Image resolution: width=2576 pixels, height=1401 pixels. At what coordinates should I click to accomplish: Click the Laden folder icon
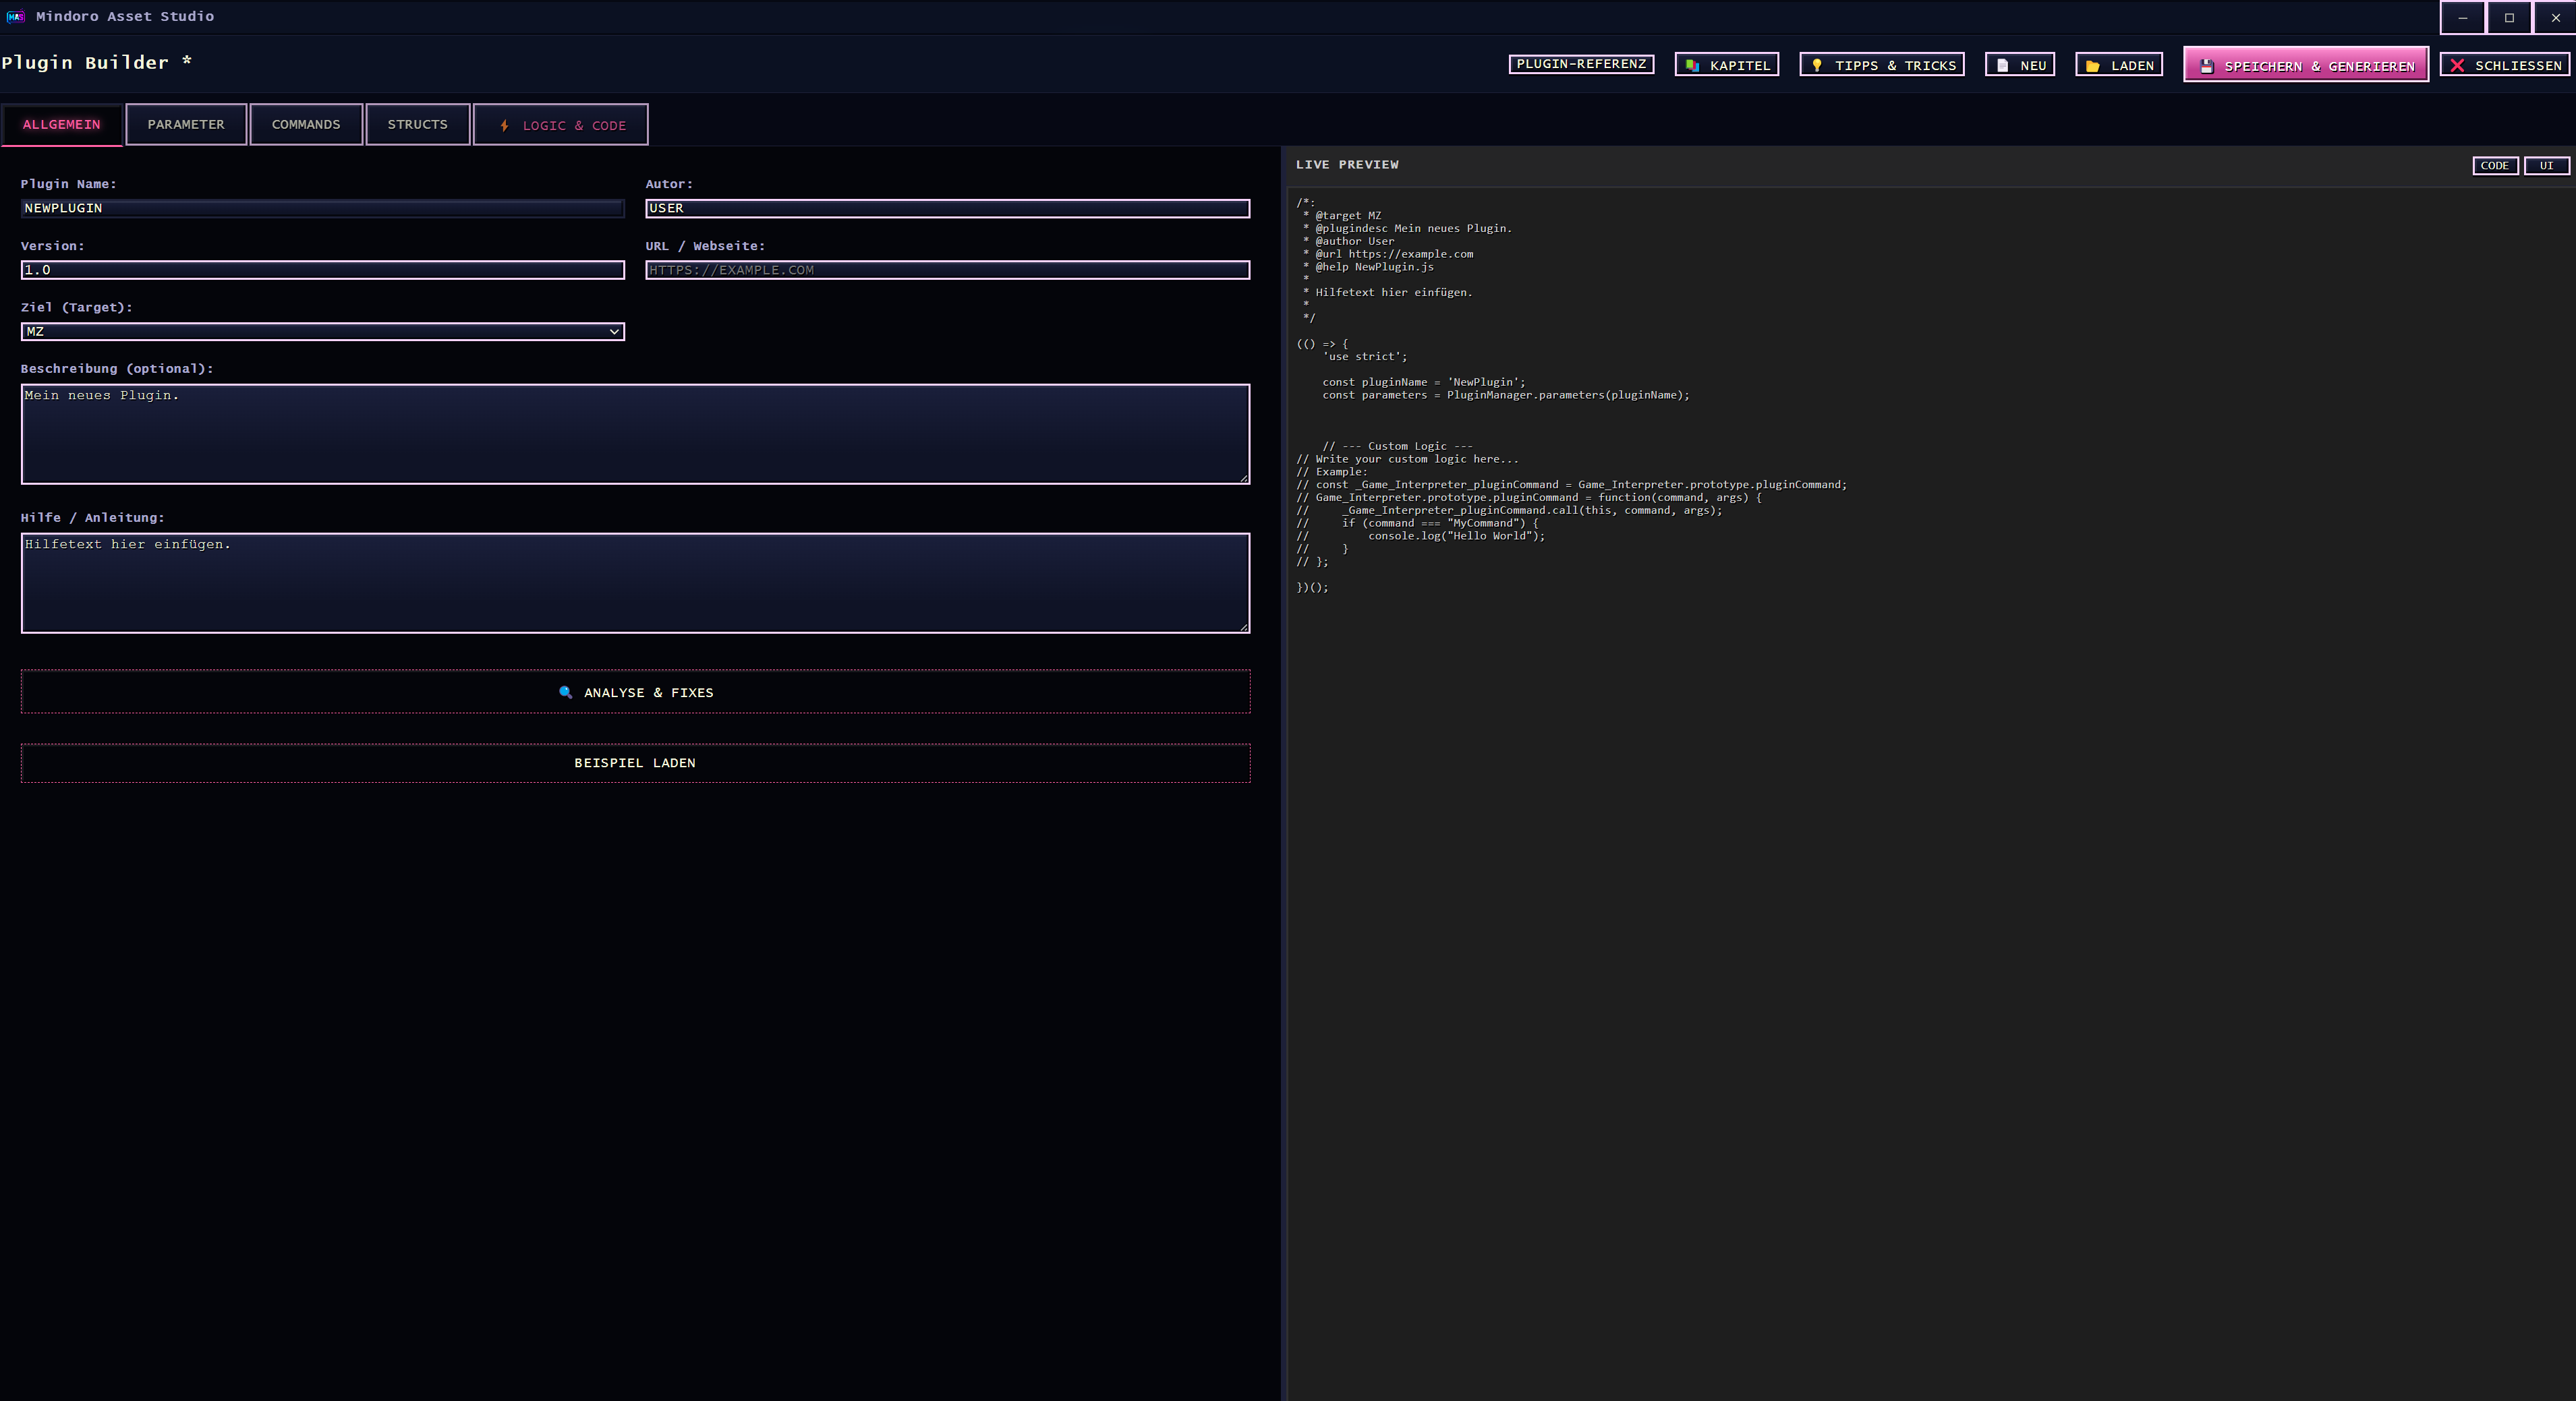tap(2093, 66)
